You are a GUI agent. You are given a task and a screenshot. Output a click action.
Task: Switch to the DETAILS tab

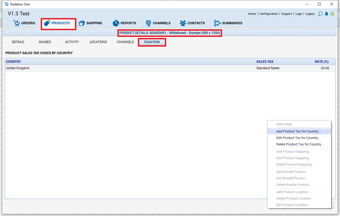pos(18,42)
